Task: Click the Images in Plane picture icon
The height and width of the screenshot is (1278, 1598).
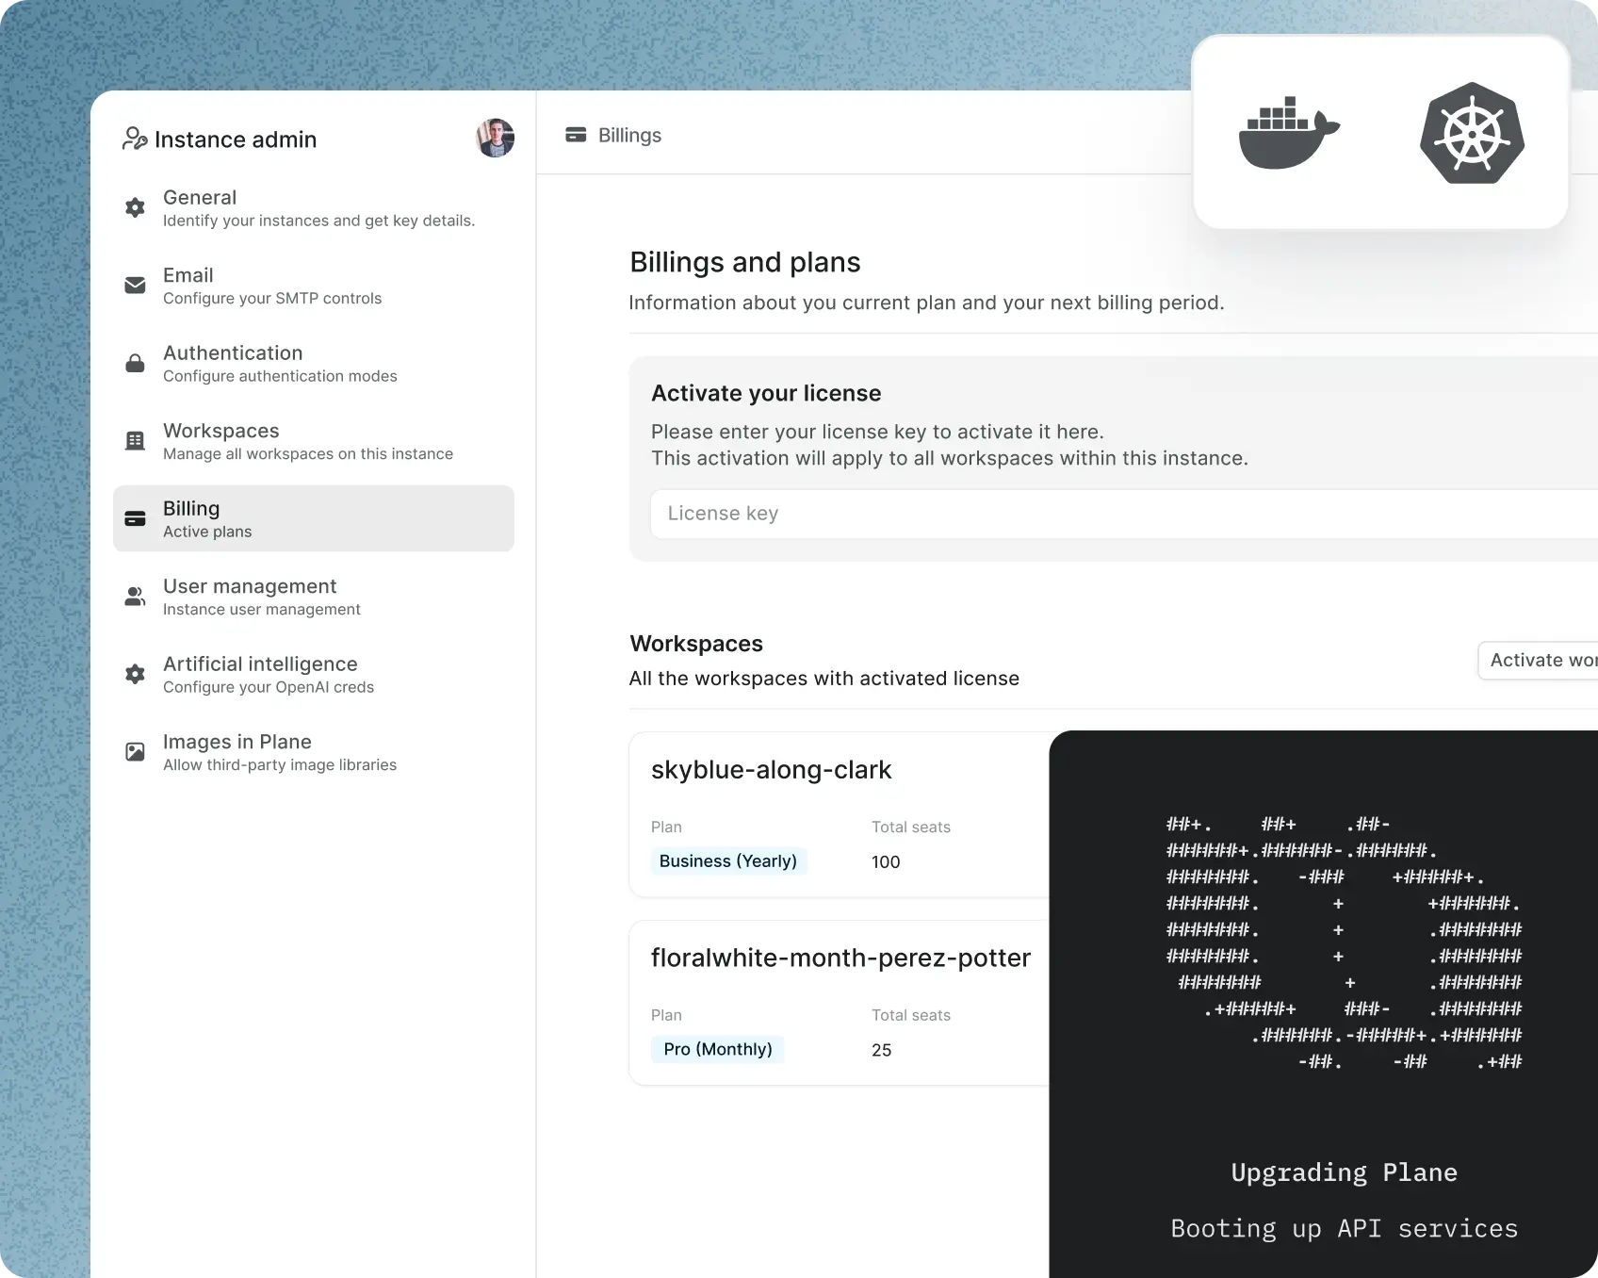Action: (x=136, y=752)
